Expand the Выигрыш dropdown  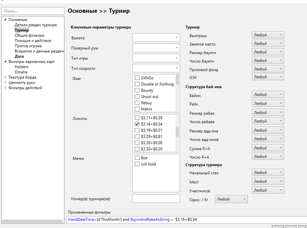tap(268, 35)
